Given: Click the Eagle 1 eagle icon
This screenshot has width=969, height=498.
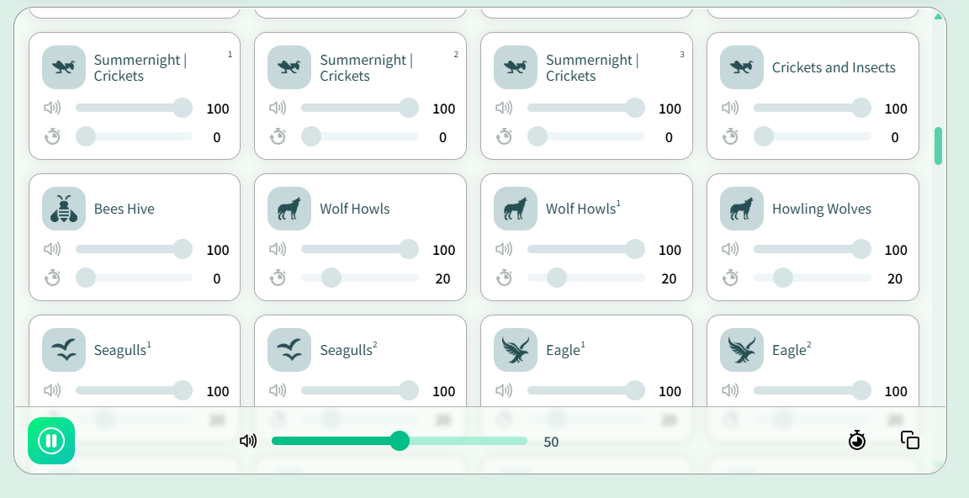Looking at the screenshot, I should click(x=516, y=350).
